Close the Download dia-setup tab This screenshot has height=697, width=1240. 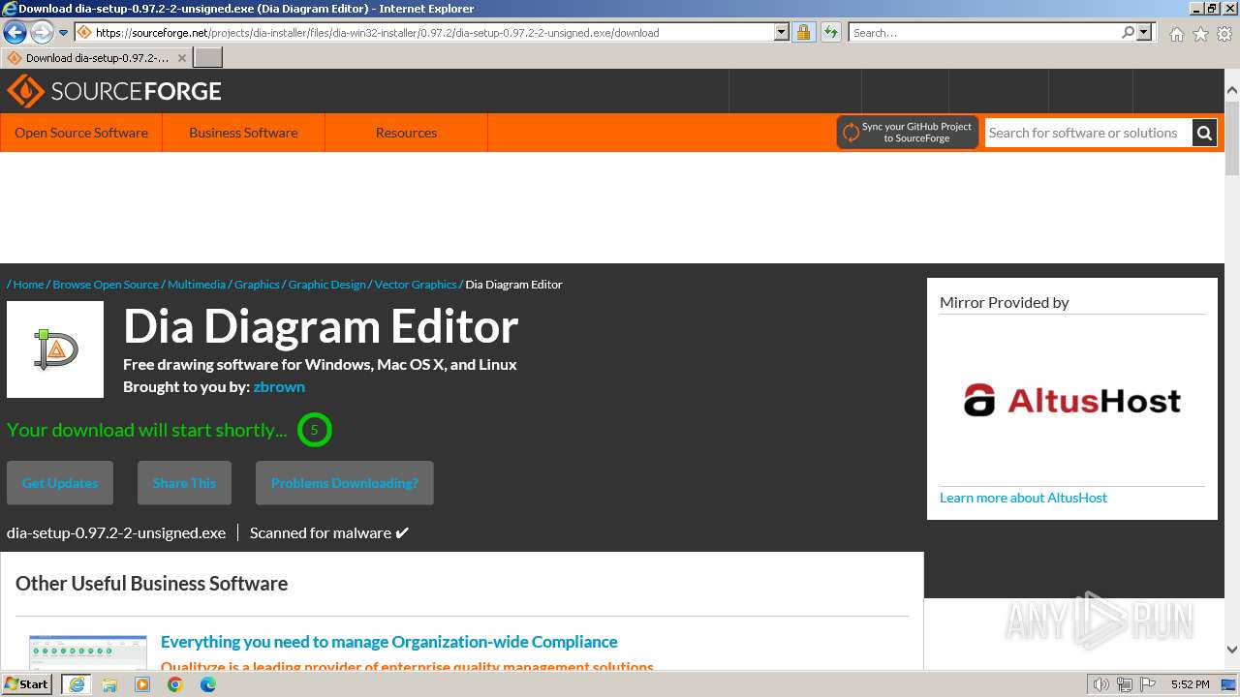coord(181,58)
